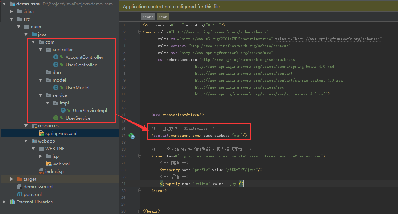Expand the External Libraries arrow

4,202
